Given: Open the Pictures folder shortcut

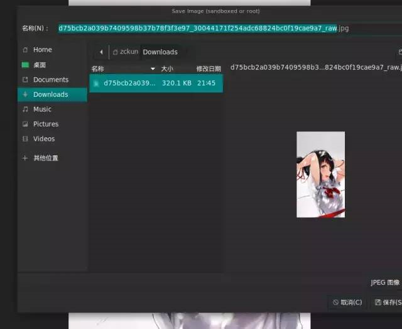Looking at the screenshot, I should (52, 124).
